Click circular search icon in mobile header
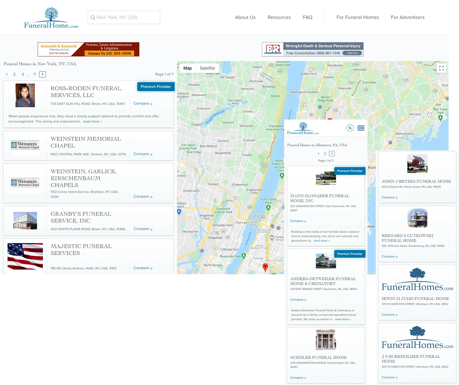The image size is (459, 385). click(350, 128)
